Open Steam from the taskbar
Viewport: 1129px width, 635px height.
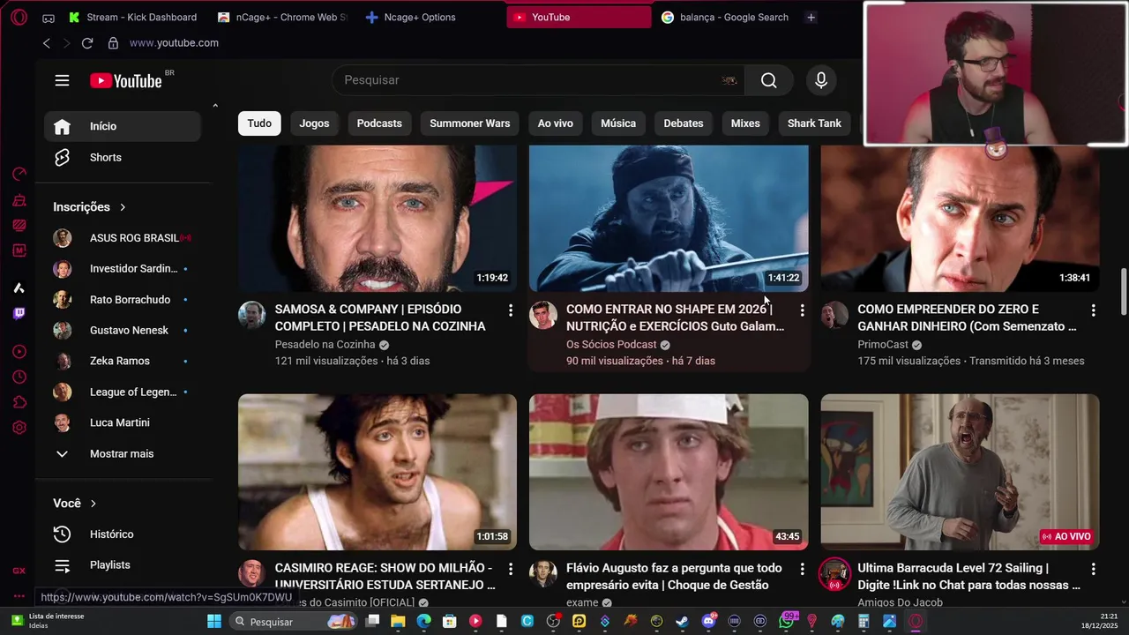coord(682,622)
